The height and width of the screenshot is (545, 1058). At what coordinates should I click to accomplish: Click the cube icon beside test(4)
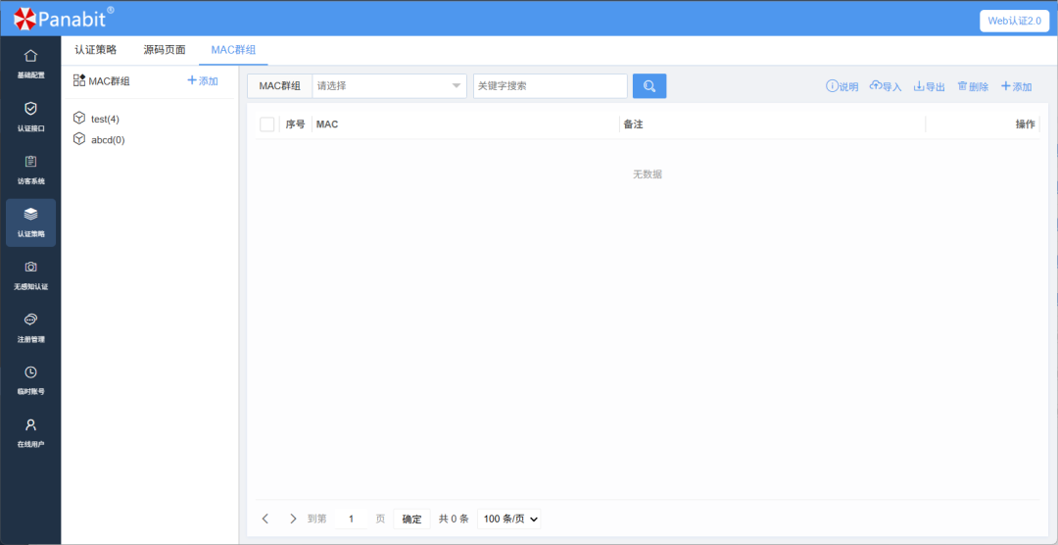coord(79,119)
